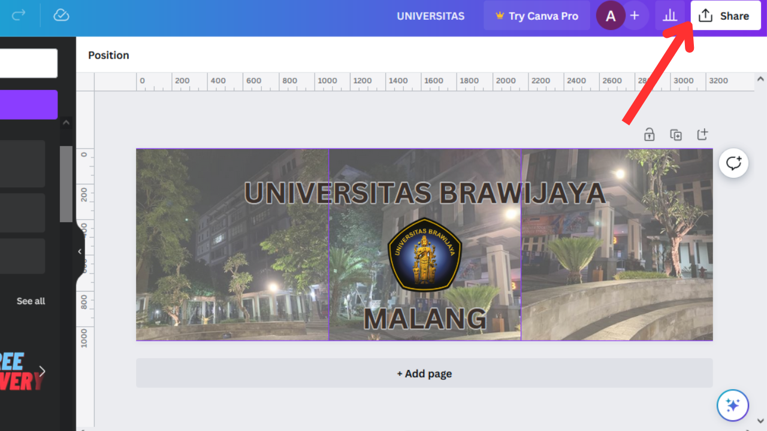Click the canvas scroll down arrow

click(760, 421)
